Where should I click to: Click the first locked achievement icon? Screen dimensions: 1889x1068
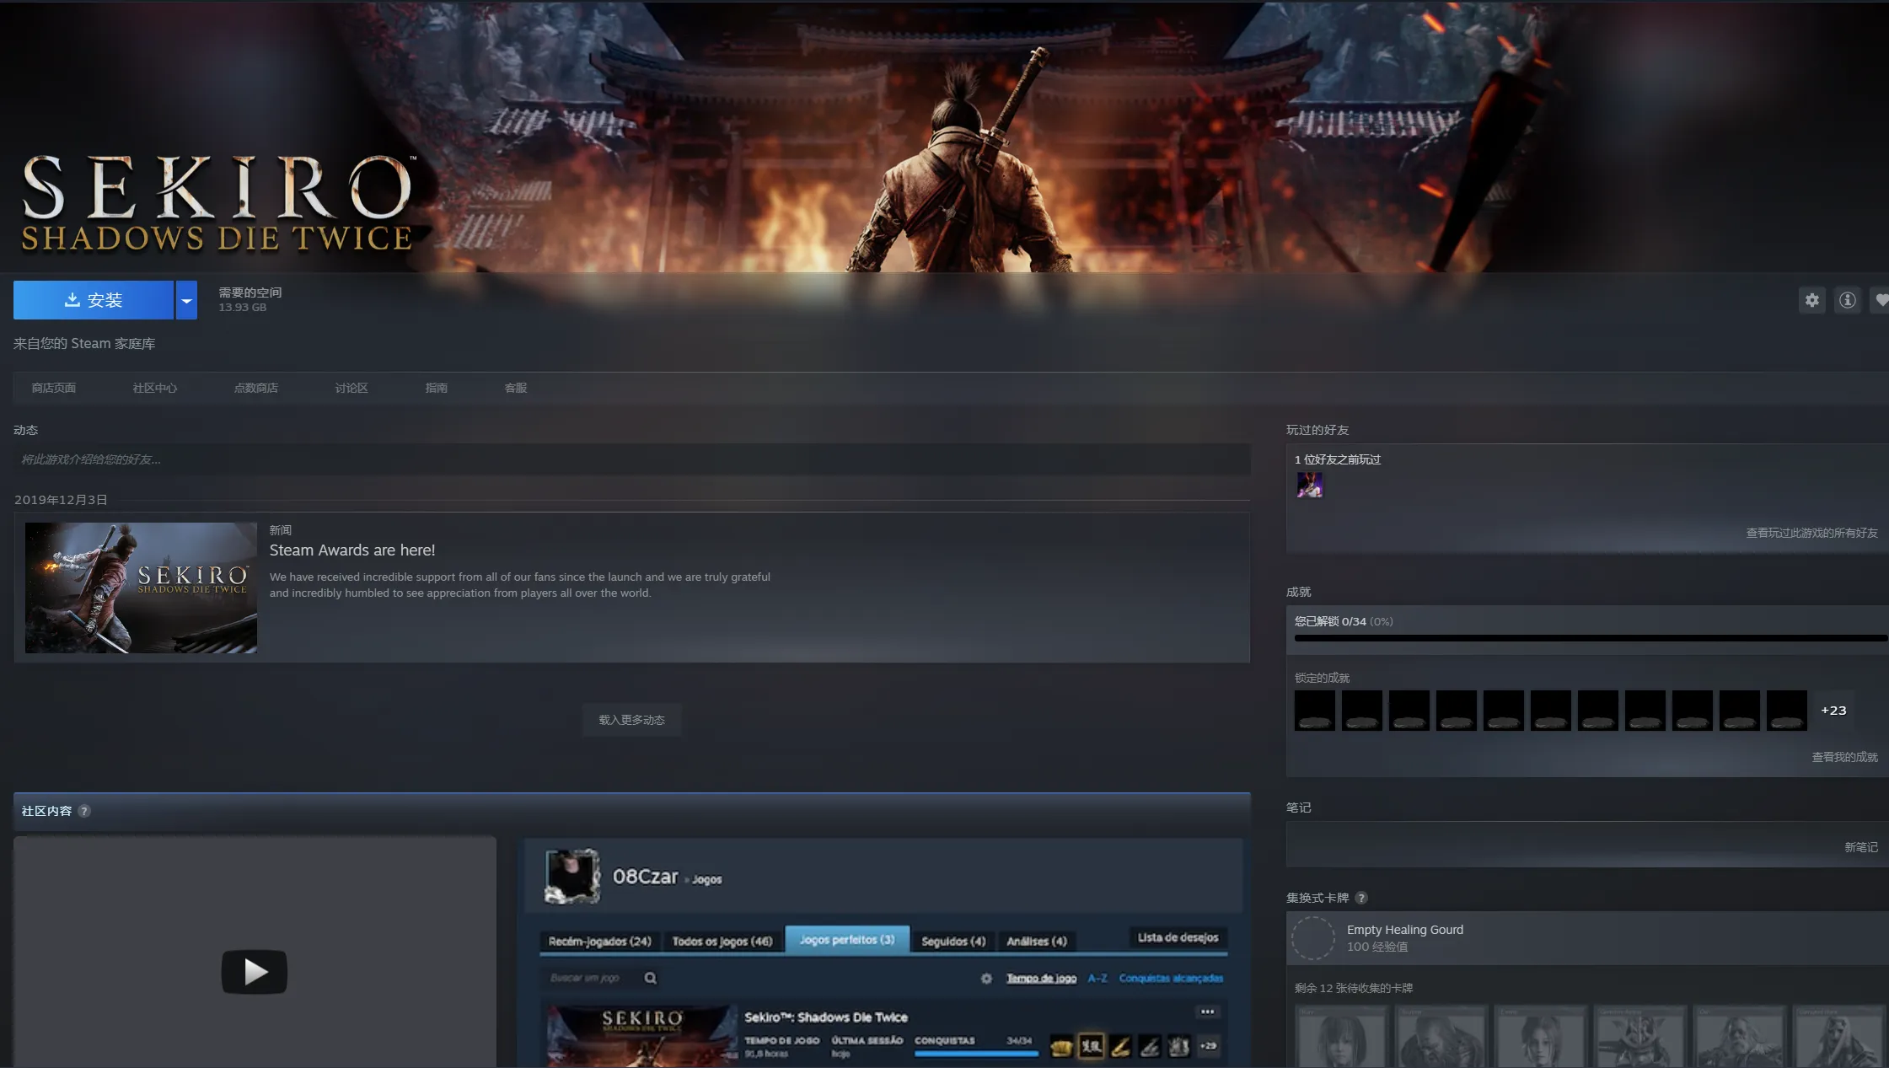pyautogui.click(x=1314, y=710)
